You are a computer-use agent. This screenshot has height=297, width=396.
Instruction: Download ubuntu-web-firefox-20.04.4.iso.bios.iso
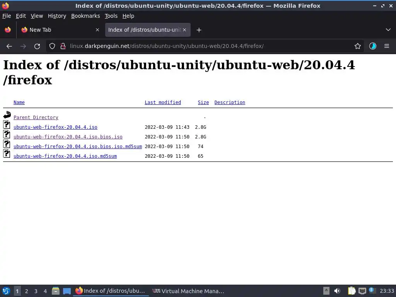tap(68, 137)
